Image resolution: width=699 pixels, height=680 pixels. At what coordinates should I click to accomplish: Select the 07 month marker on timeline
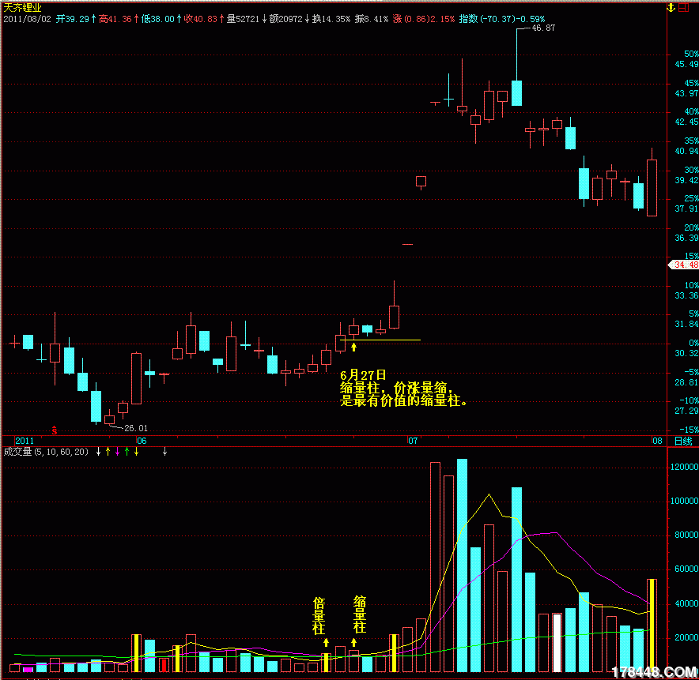[412, 440]
